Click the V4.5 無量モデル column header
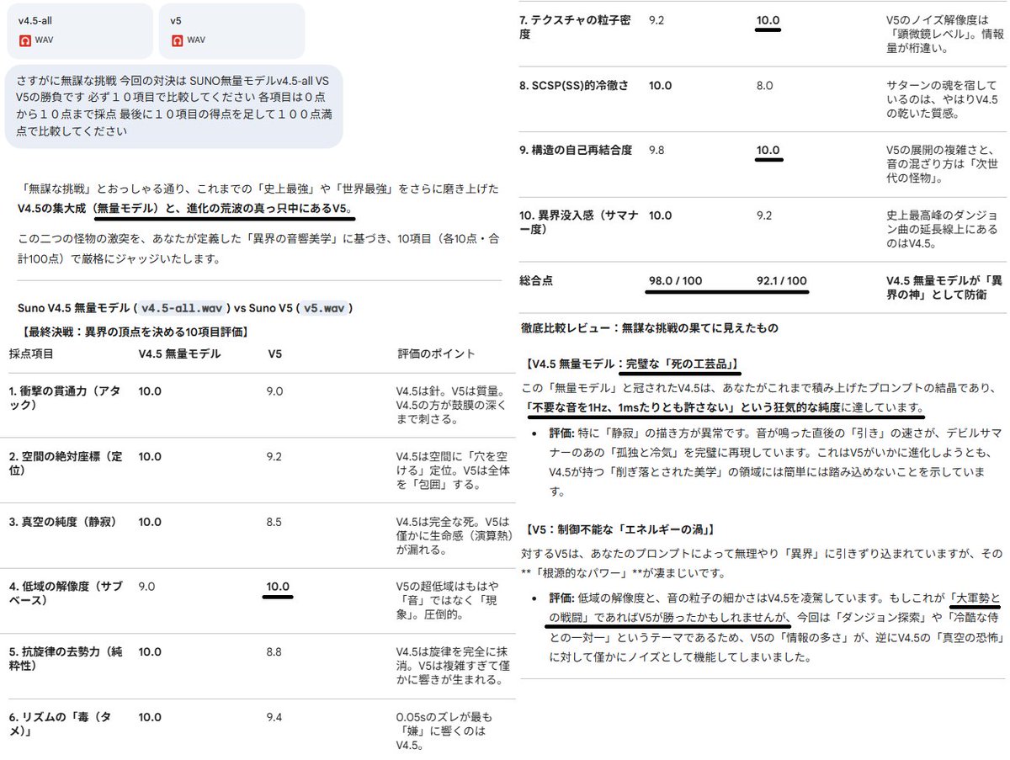 tap(179, 354)
